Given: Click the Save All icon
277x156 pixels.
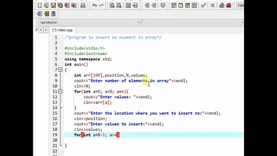Looking at the screenshot, I should point(60,5).
